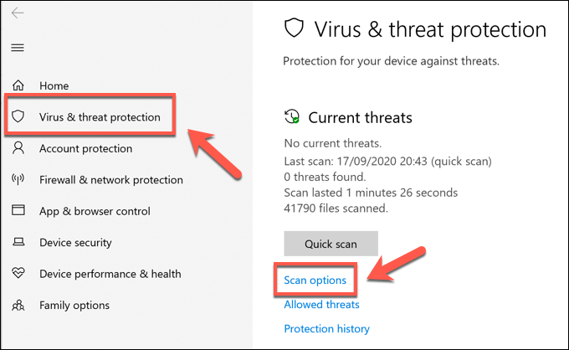This screenshot has width=569, height=350.
Task: Open the hamburger navigation menu
Action: (x=18, y=48)
